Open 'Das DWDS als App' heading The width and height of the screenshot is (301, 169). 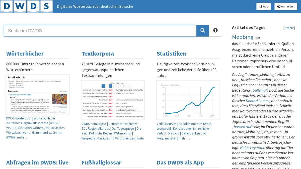point(180,162)
